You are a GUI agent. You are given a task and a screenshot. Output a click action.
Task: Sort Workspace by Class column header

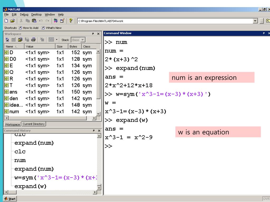(91, 46)
